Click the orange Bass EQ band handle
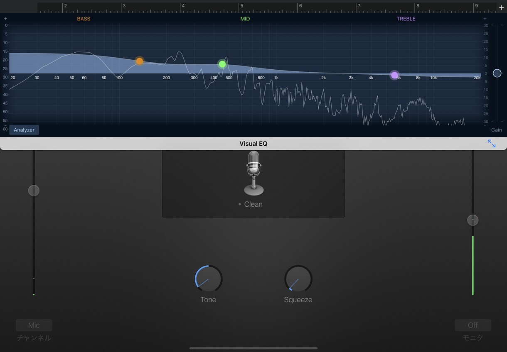Screen dimensions: 507x352 140,61
